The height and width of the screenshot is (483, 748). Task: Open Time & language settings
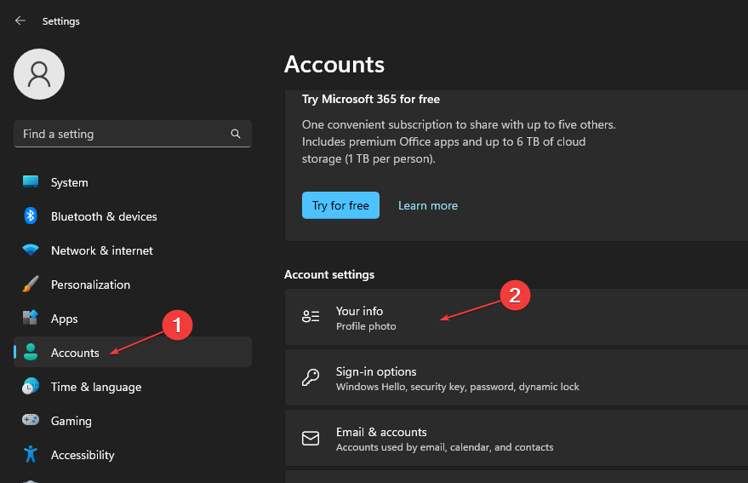pyautogui.click(x=133, y=387)
